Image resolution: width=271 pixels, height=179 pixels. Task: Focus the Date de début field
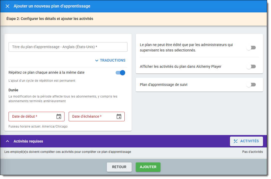[32, 116]
